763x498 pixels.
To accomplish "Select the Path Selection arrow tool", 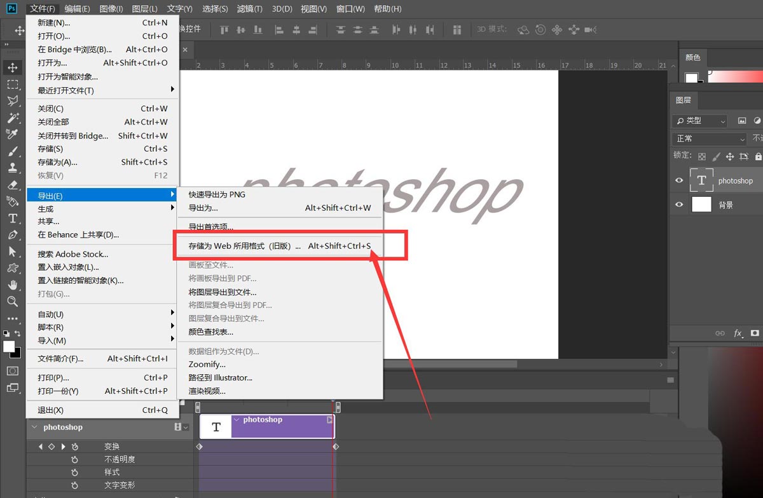I will click(x=13, y=252).
